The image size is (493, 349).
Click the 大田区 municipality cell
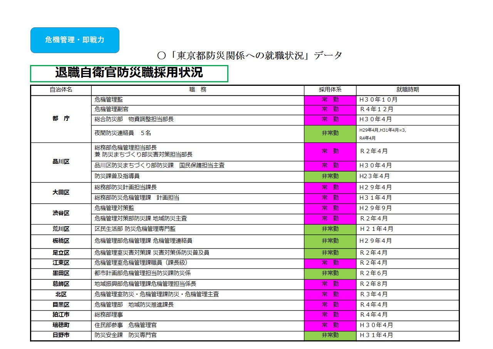tap(61, 193)
